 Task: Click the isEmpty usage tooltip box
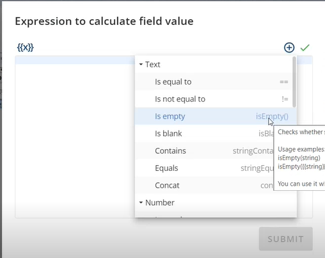click(299, 158)
